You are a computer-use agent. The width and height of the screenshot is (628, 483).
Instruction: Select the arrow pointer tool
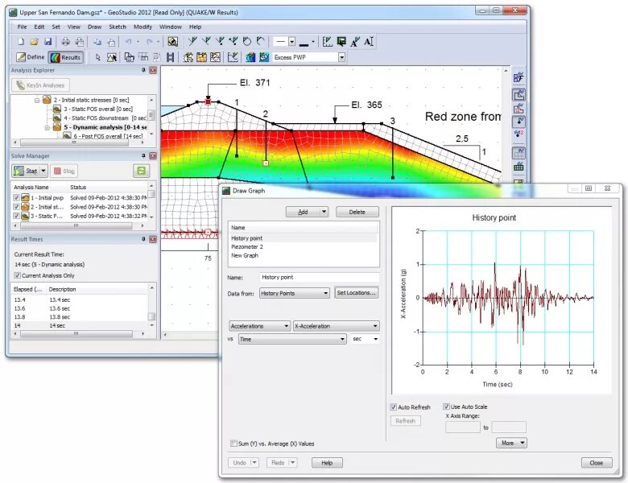(97, 58)
